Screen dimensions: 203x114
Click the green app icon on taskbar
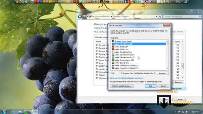coord(27,111)
